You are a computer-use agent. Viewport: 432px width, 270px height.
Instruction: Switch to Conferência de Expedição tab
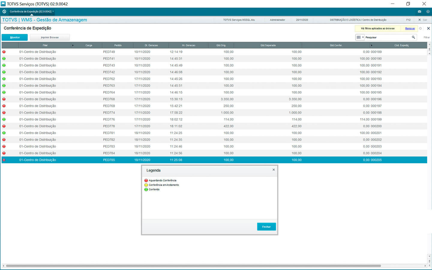(x=30, y=11)
